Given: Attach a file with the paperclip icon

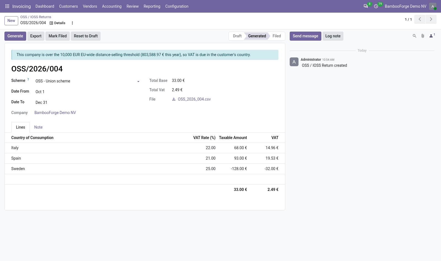Looking at the screenshot, I should 423,36.
